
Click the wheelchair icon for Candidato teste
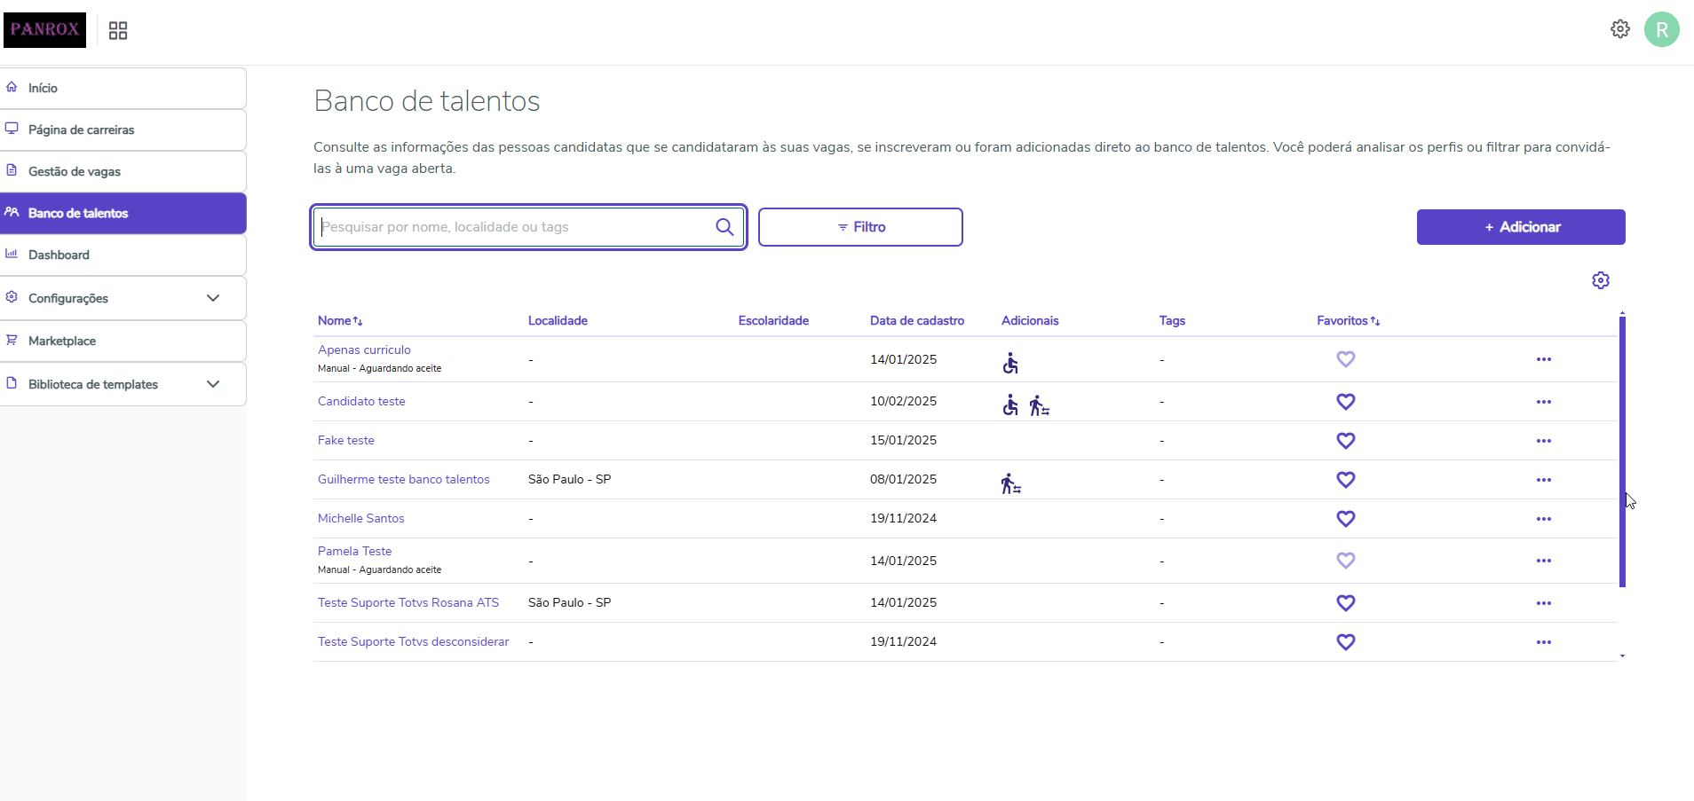(1010, 405)
